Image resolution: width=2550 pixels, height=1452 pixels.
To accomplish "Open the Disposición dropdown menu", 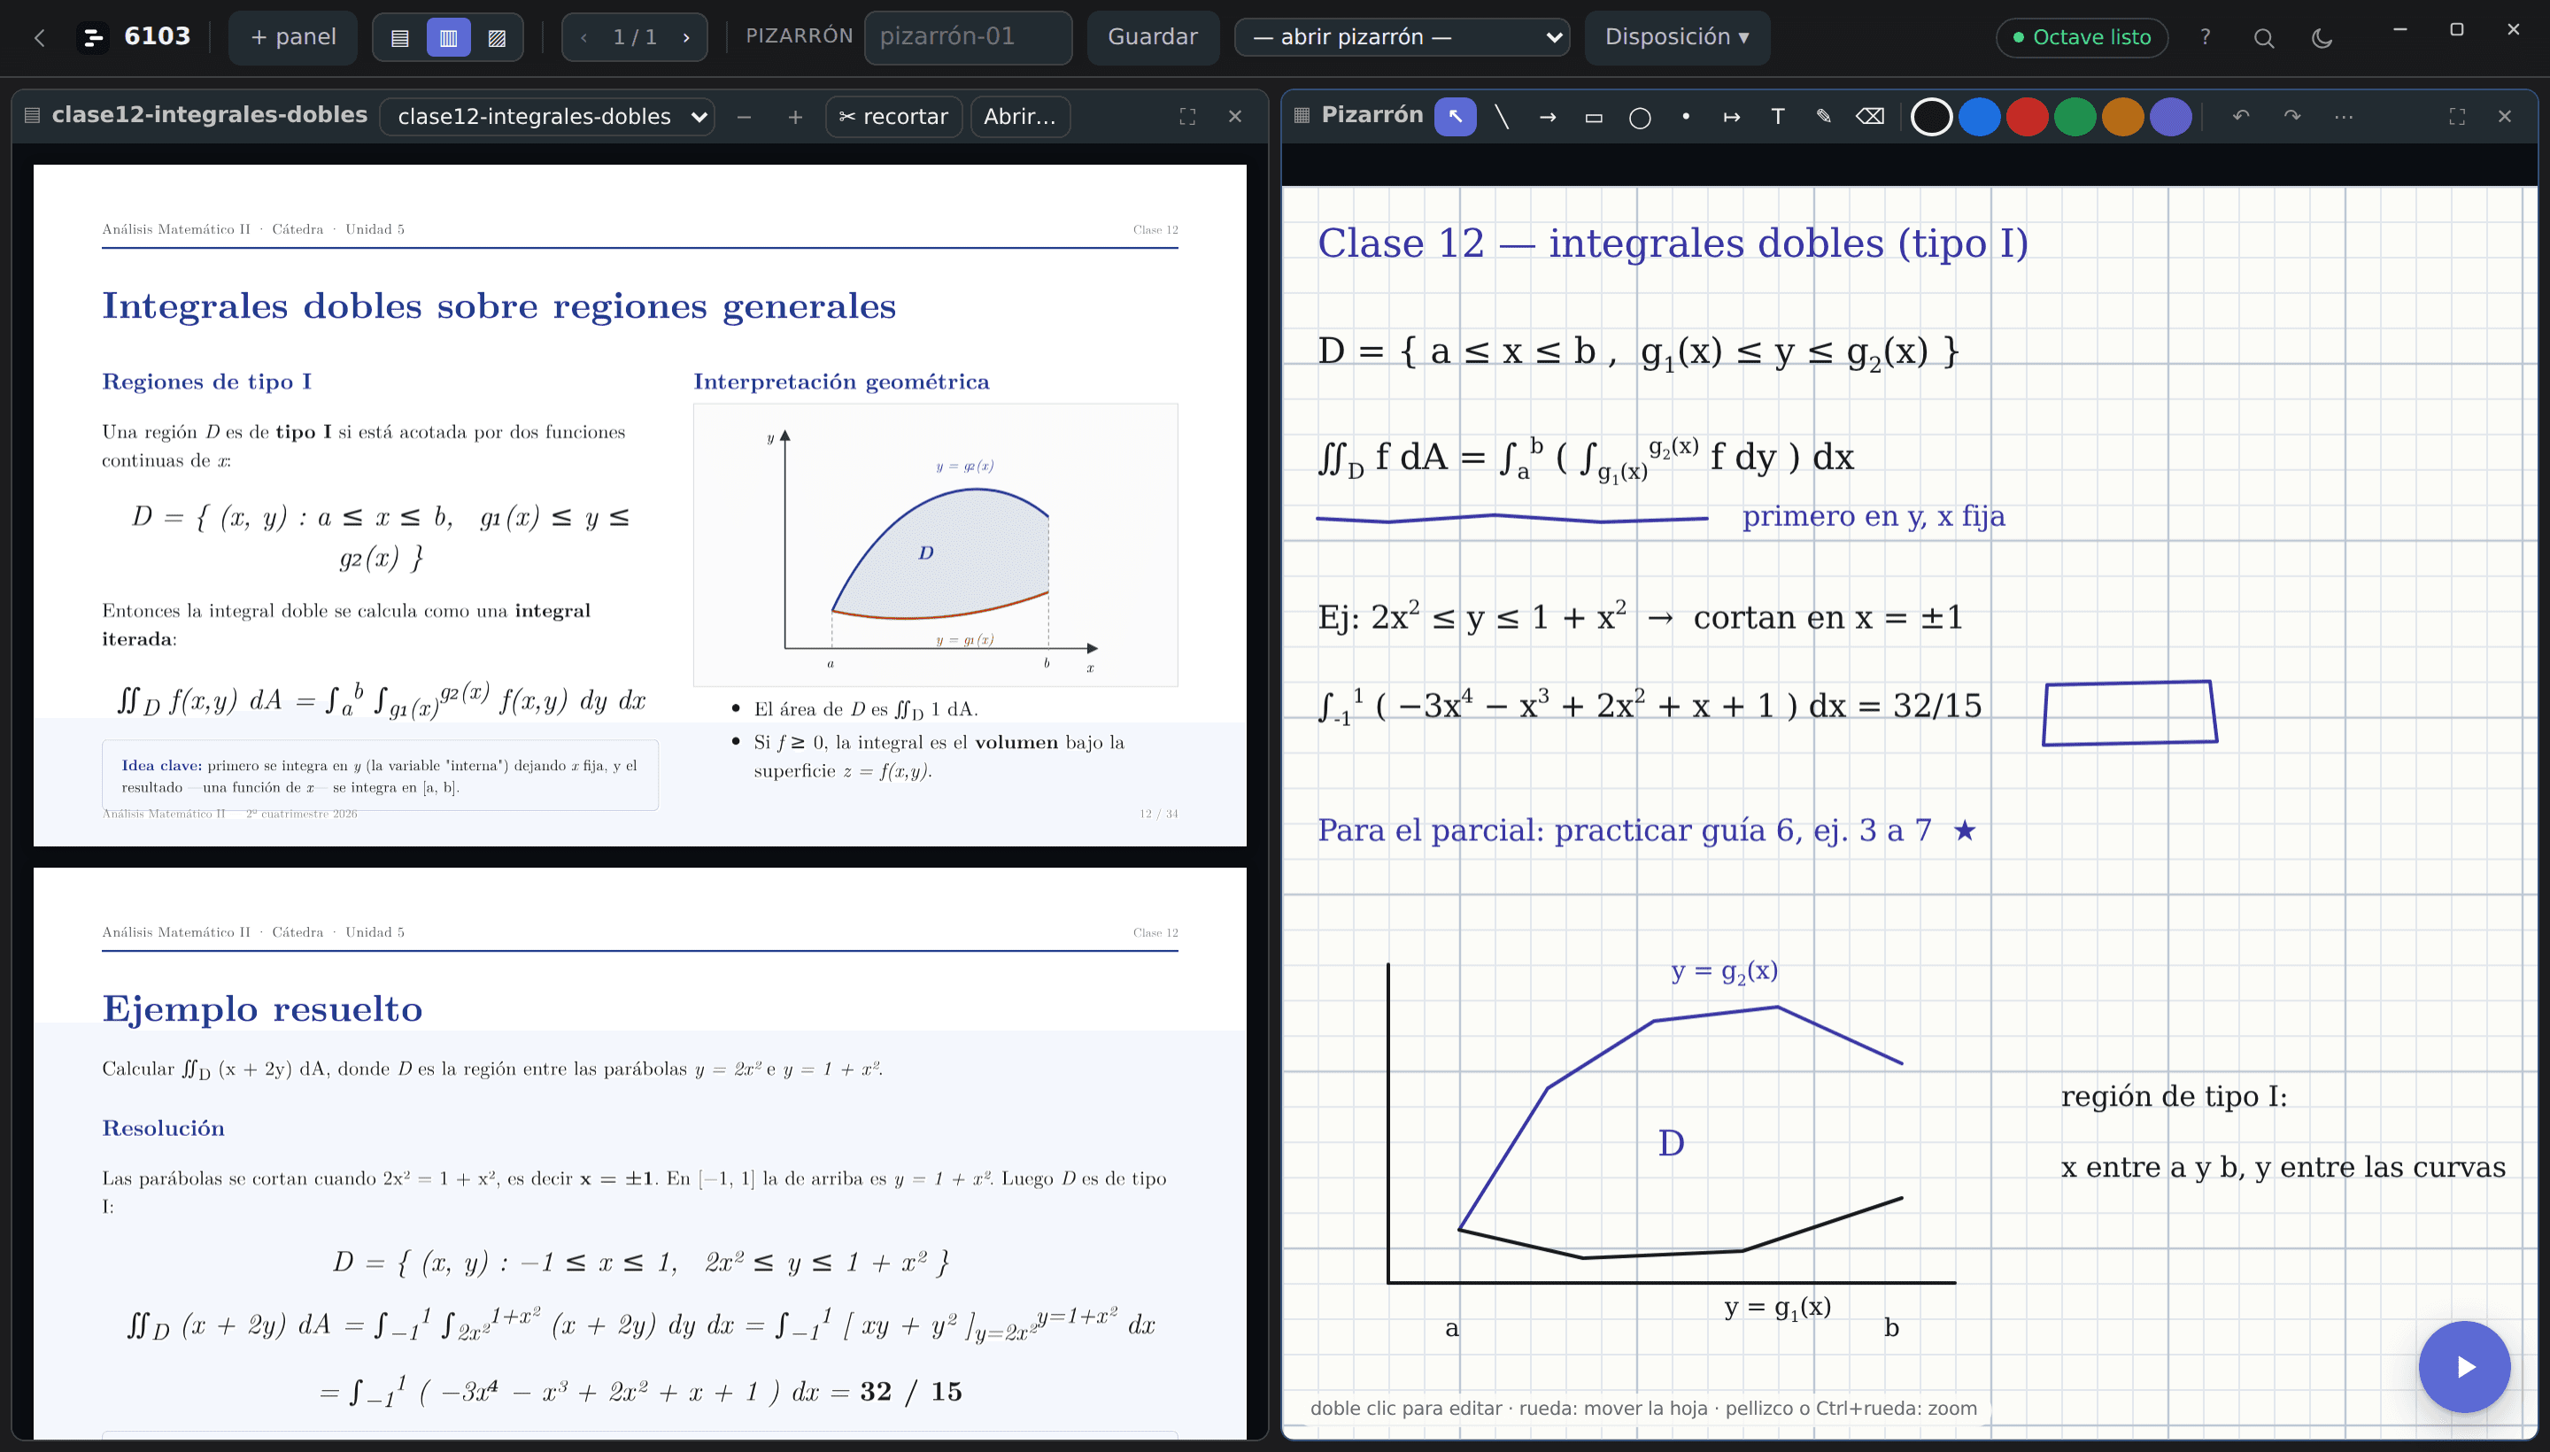I will click(x=1676, y=38).
